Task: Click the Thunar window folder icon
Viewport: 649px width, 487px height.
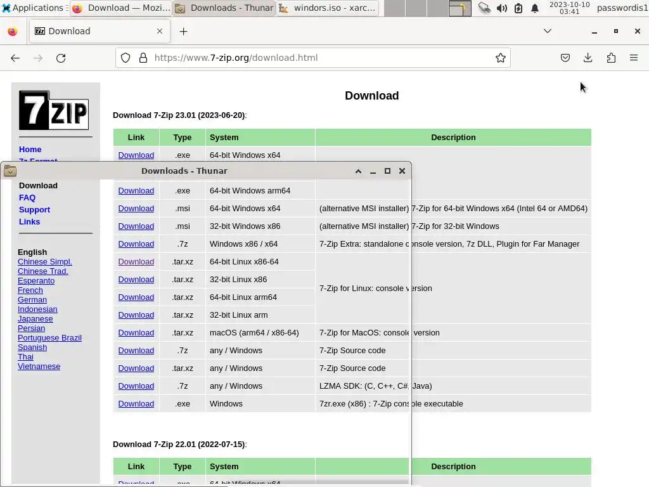Action: 10,171
